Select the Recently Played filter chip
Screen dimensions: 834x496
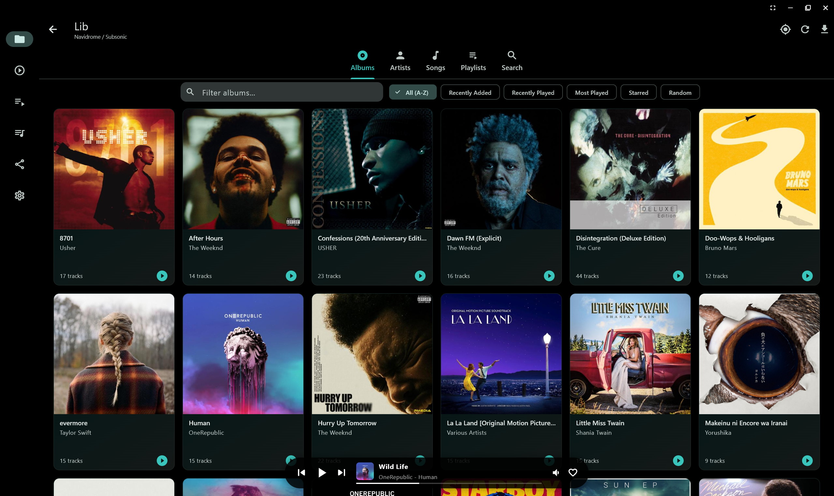point(533,93)
